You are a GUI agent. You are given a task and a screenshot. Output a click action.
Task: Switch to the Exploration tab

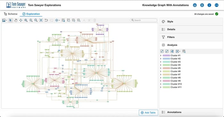[31, 14]
